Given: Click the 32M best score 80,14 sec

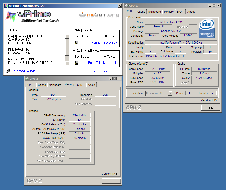Looking at the screenshot, I should [x=110, y=36].
